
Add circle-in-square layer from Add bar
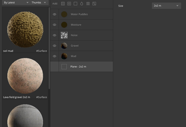coord(69,3)
